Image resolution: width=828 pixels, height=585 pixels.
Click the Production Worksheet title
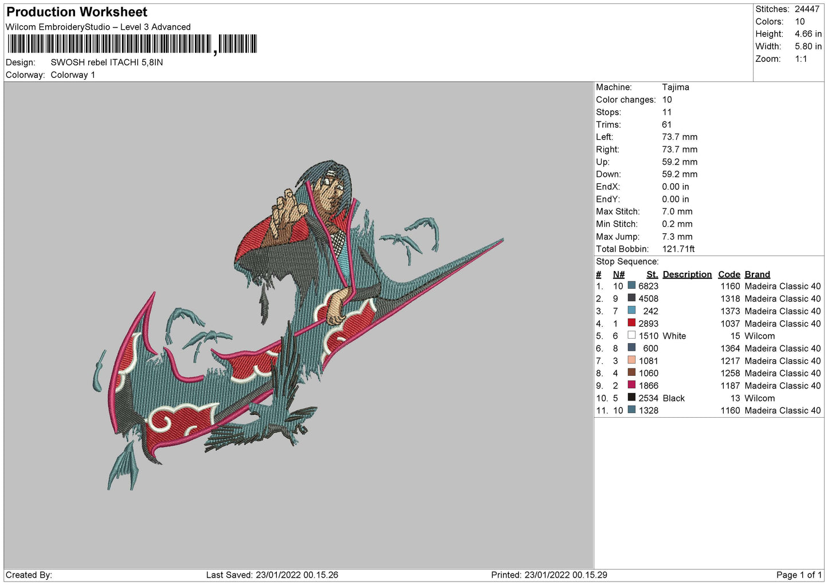click(77, 12)
